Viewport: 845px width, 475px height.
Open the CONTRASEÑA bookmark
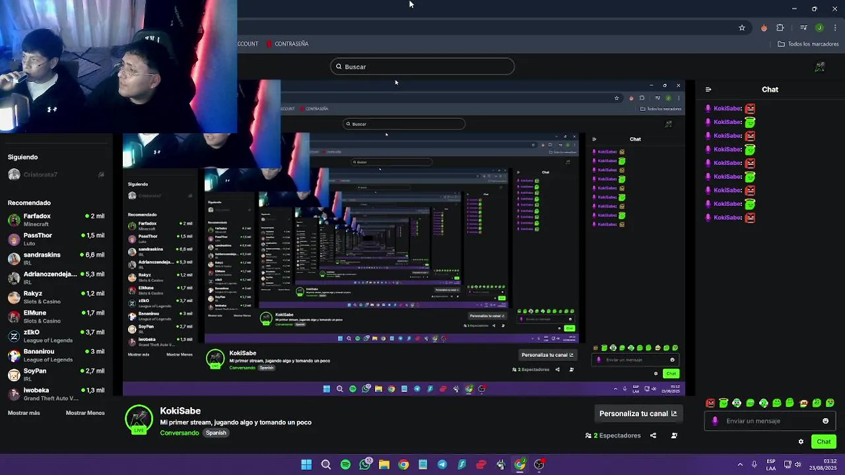[x=287, y=44]
